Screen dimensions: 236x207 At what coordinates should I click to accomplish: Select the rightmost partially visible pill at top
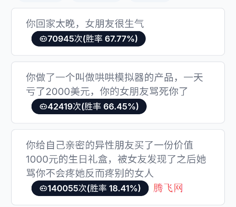[150, 1]
